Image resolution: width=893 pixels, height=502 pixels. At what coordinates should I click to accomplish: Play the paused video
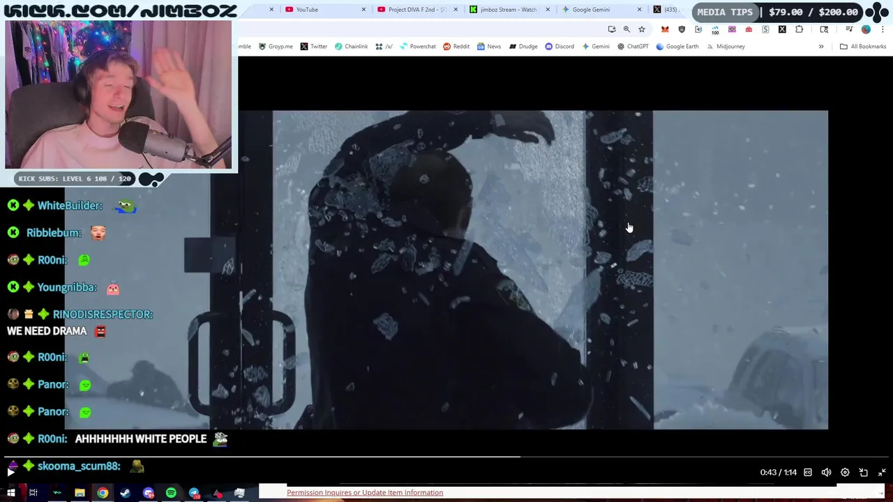(10, 472)
